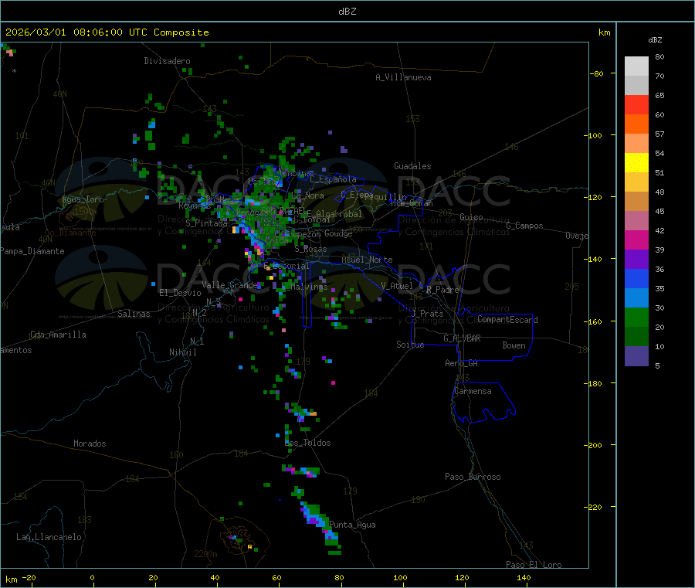Image resolution: width=695 pixels, height=588 pixels.
Task: Click the Bowen map label
Action: pos(514,345)
